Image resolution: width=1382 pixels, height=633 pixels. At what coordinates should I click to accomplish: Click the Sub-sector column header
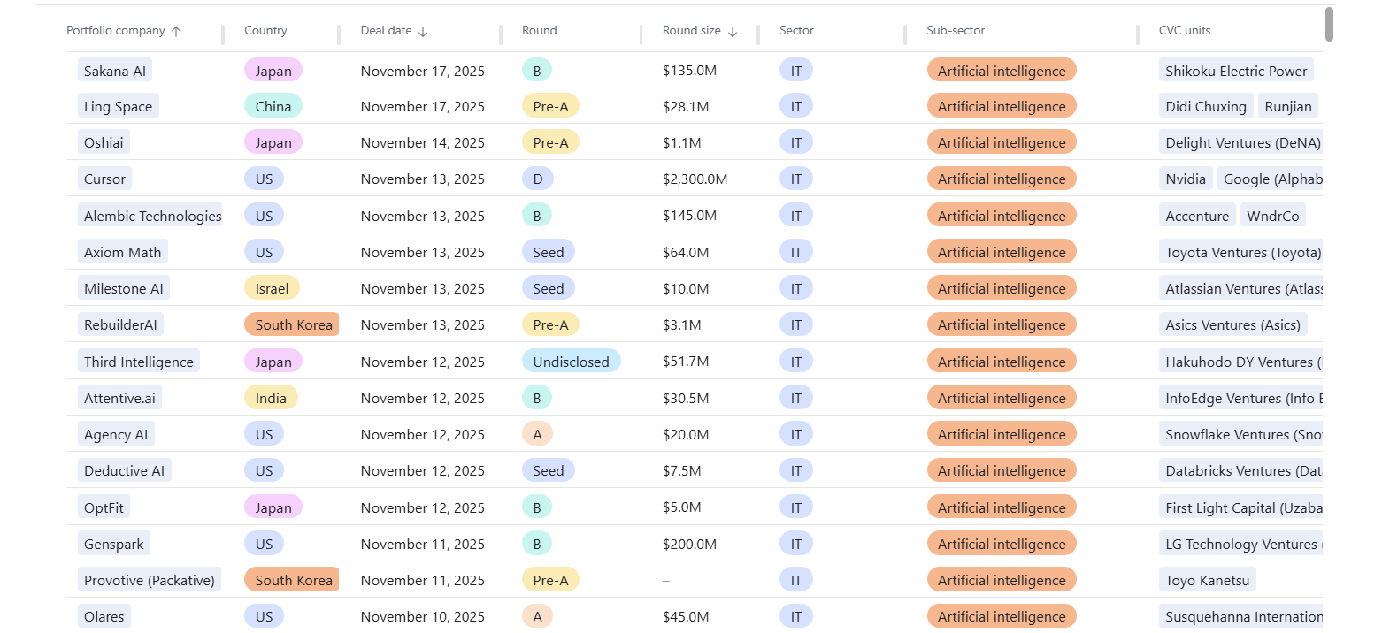(x=956, y=31)
